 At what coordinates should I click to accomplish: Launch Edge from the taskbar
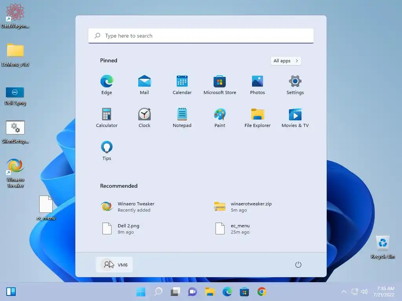click(x=227, y=292)
